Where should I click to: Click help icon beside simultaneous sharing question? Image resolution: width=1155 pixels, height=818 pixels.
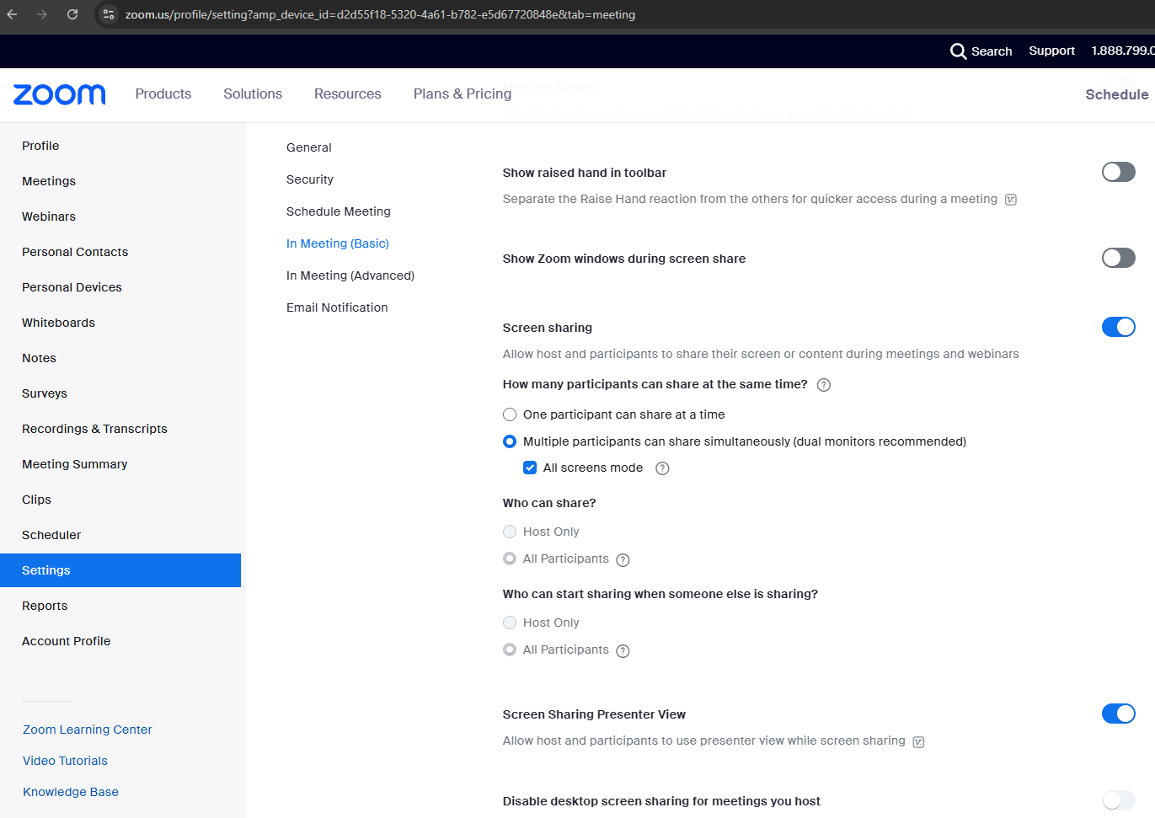[x=824, y=385]
